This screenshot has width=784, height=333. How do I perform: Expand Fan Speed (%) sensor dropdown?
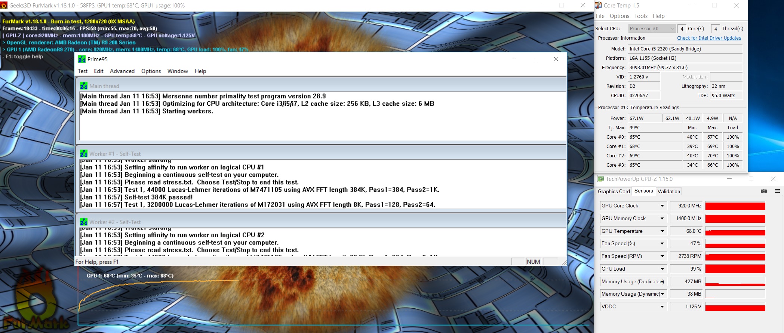pyautogui.click(x=662, y=244)
